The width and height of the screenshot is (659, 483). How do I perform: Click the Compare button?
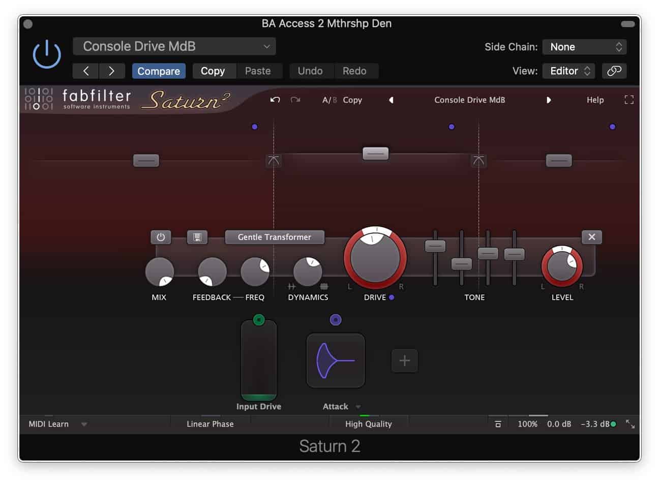159,71
